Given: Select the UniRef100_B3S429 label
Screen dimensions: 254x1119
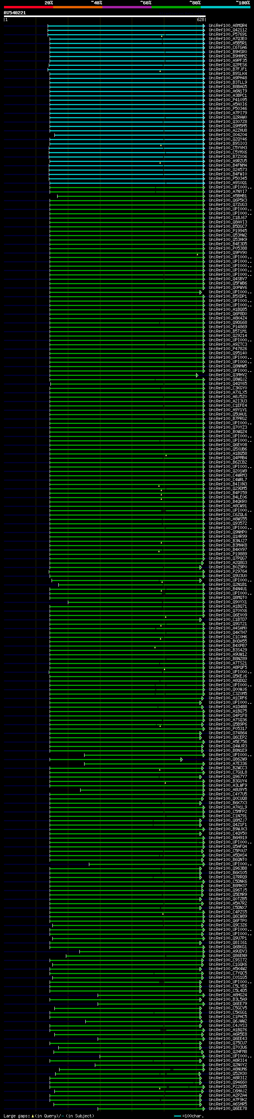Looking at the screenshot, I should [x=227, y=650].
